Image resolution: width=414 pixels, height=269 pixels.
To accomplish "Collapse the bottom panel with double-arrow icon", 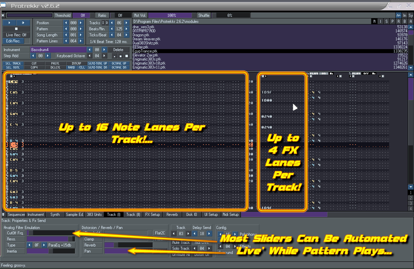I will 3,215.
